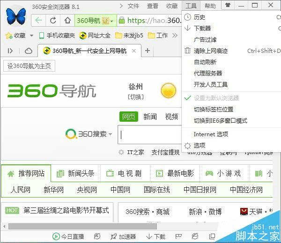Open the 新华网 link
Viewport: 281px width, 243px height.
[53, 190]
